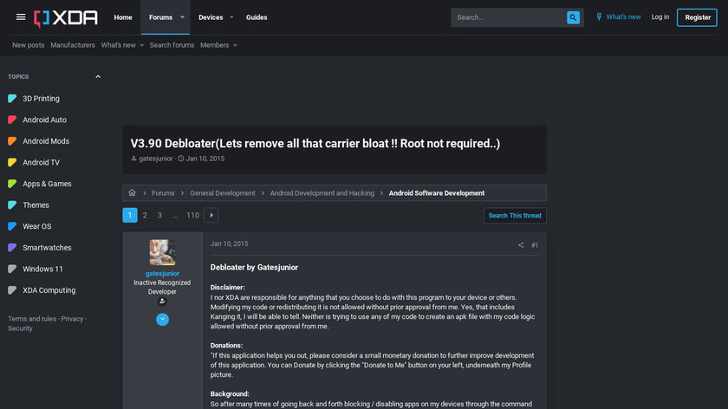Click thread author gatesjunior under title
Viewport: 728px width, 409px height.
pos(155,159)
